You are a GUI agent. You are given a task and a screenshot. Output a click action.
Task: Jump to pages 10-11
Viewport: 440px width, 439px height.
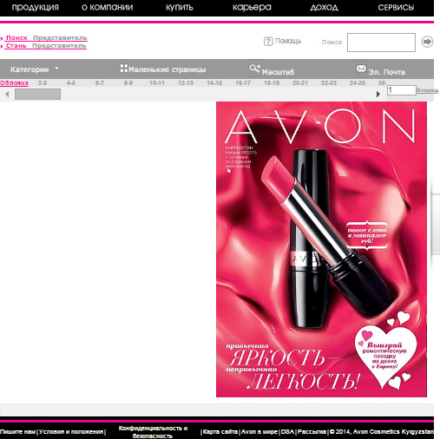(x=157, y=83)
